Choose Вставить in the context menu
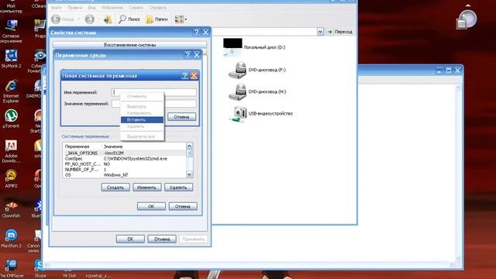Screen dimensions: 496x279 point(142,120)
